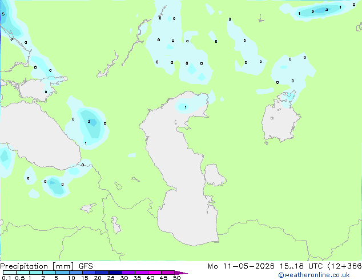Image resolution: width=362 pixels, height=280 pixels.
Task: Select the '15..18 UTC' time range text
Action: (301, 266)
